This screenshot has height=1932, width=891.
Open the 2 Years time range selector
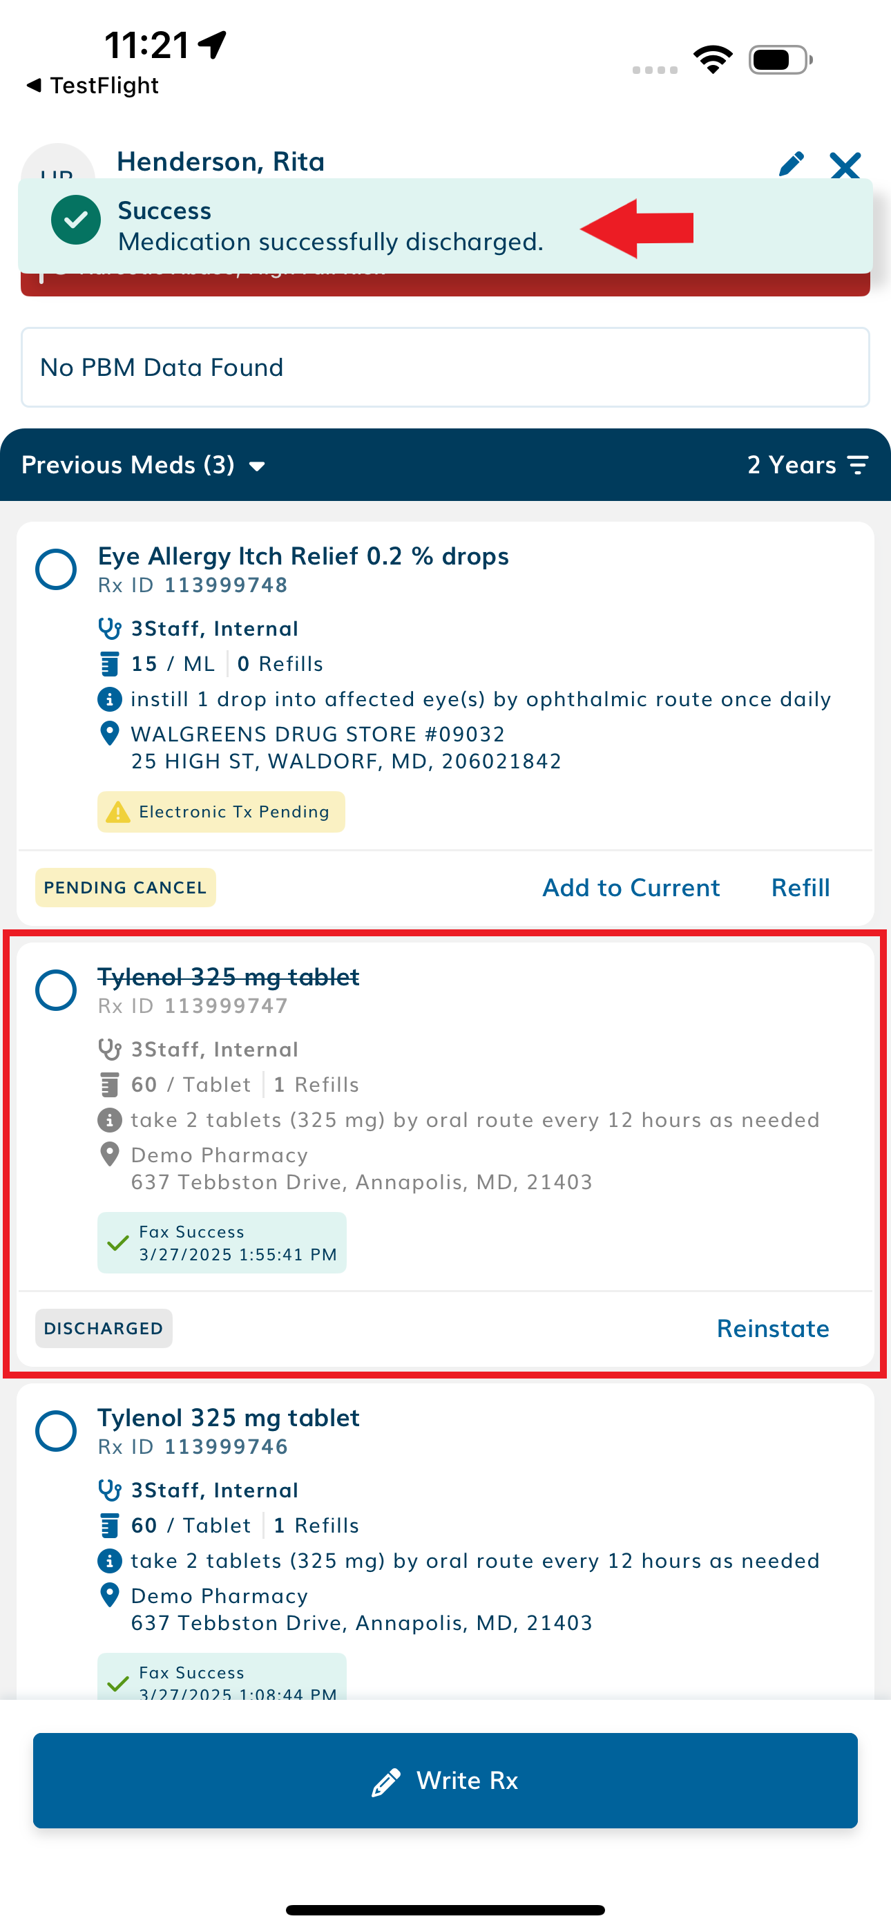tap(807, 465)
